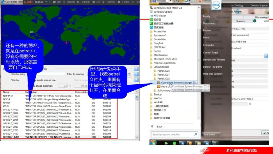Click the Search programs and files box
Image resolution: width=273 pixels, height=154 pixels.
pyautogui.click(x=175, y=134)
